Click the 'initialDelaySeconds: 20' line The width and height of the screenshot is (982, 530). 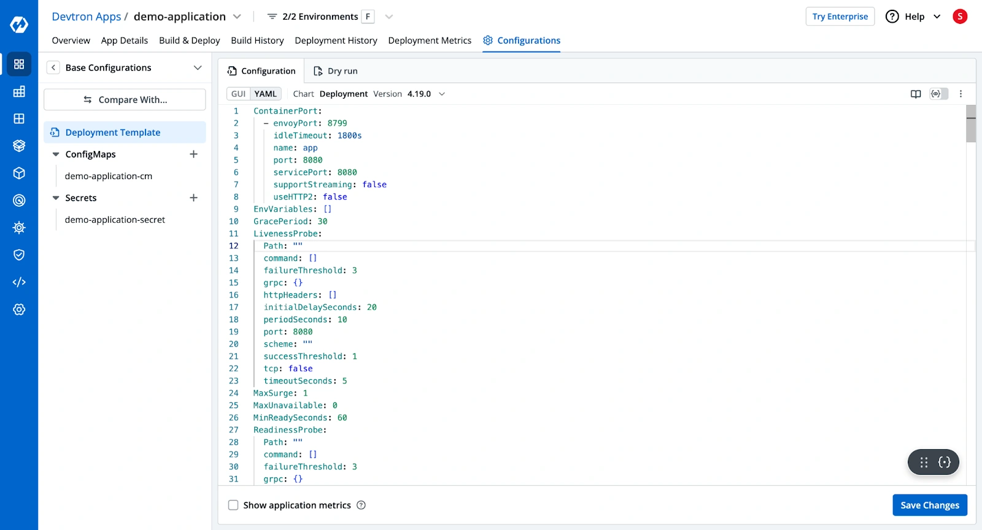pos(320,307)
